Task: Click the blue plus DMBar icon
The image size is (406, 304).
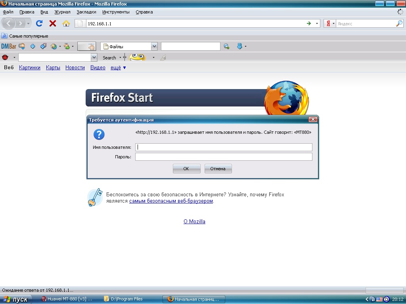Action: 33,46
